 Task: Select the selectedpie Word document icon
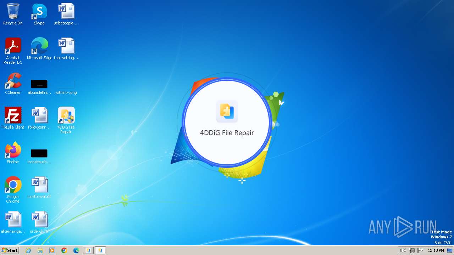pyautogui.click(x=66, y=14)
